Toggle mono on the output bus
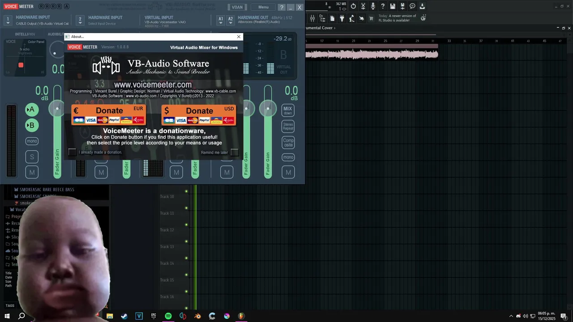 [288, 157]
